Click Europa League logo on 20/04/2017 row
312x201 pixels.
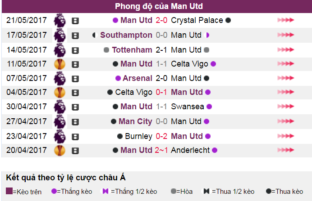60,150
